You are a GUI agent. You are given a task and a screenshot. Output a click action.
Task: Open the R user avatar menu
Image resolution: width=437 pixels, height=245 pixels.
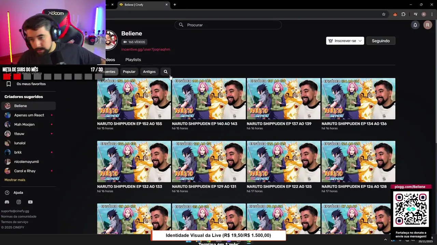coord(427,25)
